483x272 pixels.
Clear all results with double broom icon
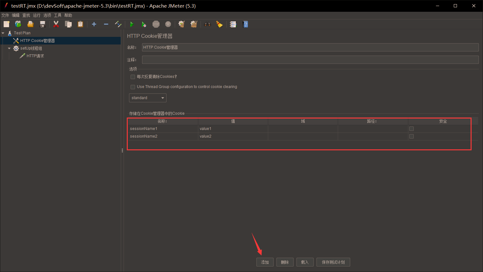[x=194, y=24]
